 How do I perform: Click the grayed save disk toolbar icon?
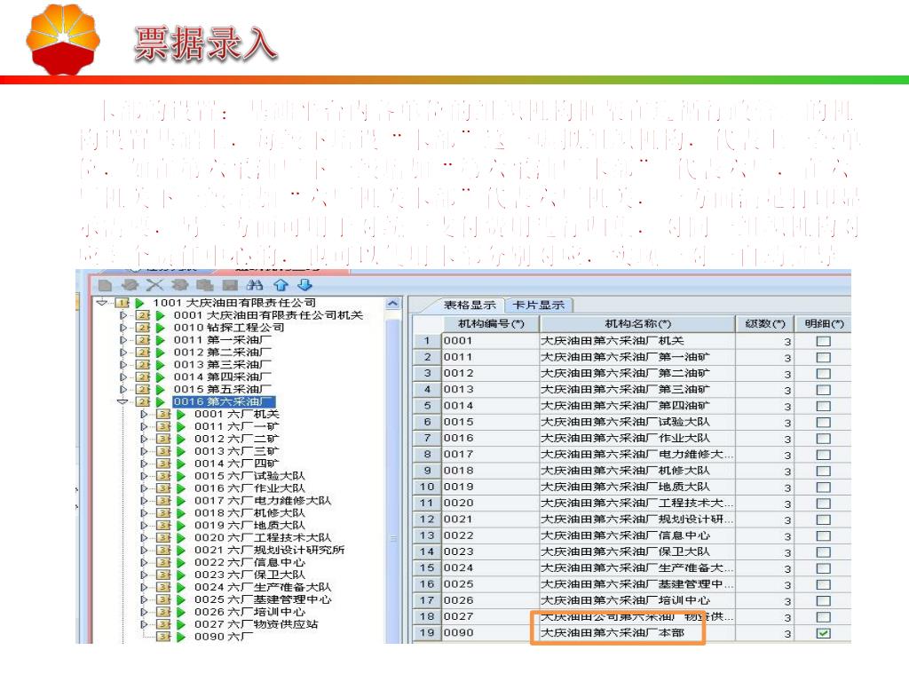tap(230, 285)
